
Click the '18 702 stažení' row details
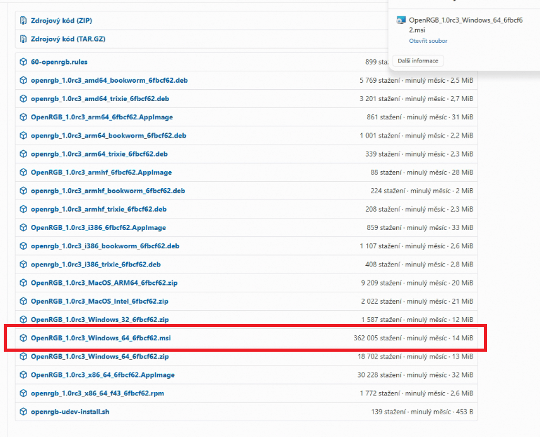coord(415,356)
